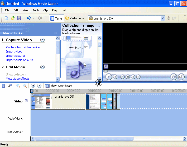Screen dimensions: 187x147
Task: Click the timeline playhead at 0:00
Action: [32, 91]
